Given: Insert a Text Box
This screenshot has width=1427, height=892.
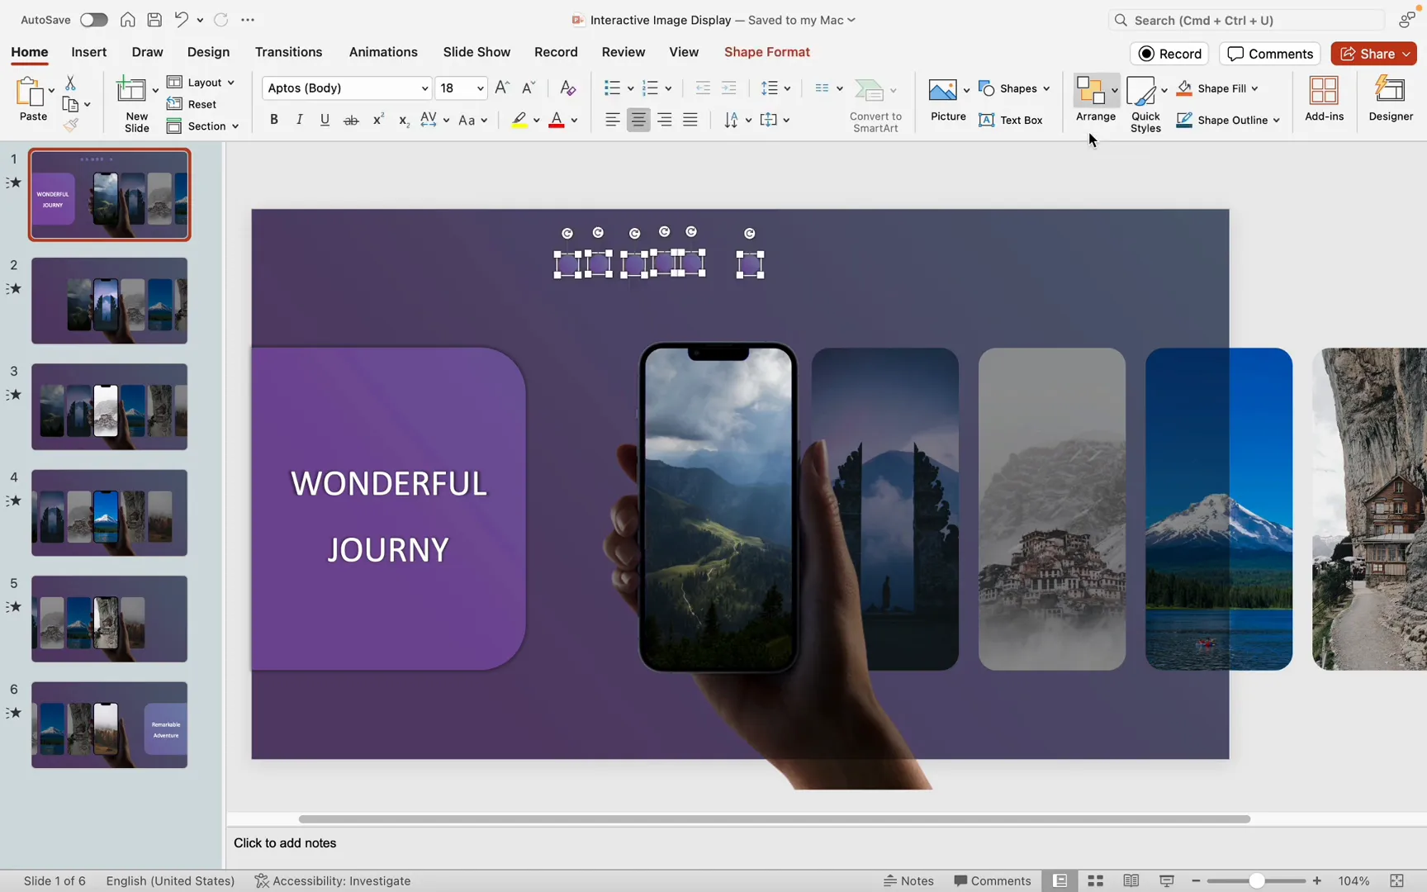Looking at the screenshot, I should tap(1011, 121).
